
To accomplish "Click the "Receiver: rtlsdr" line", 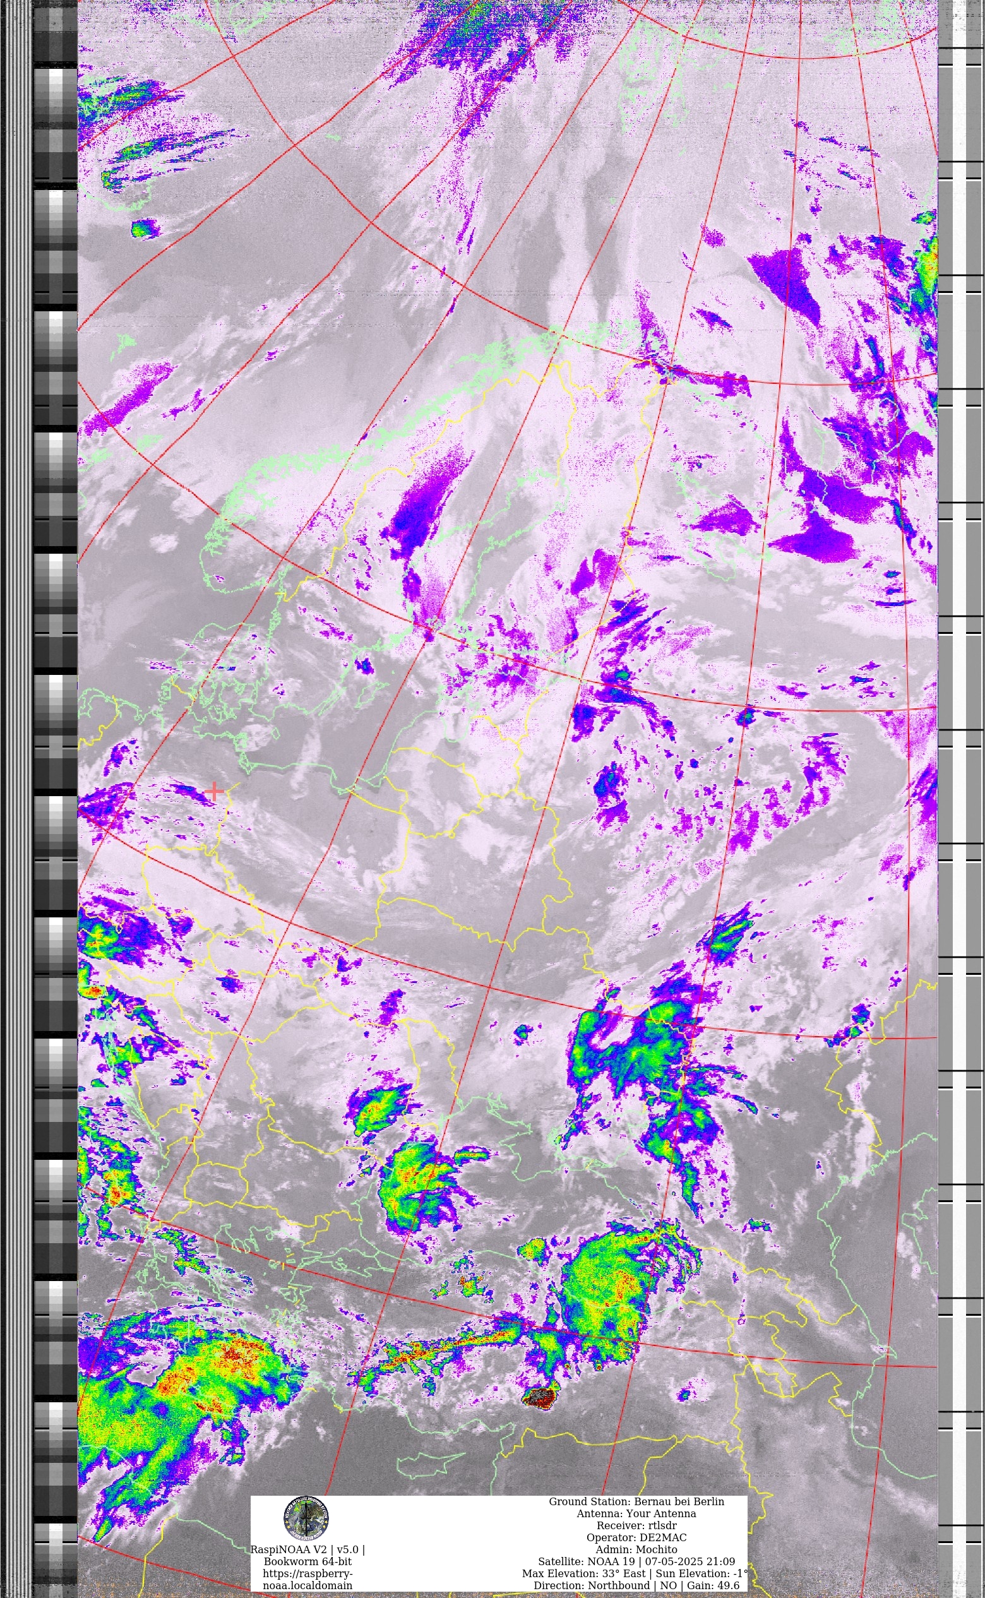I will pos(636,1525).
